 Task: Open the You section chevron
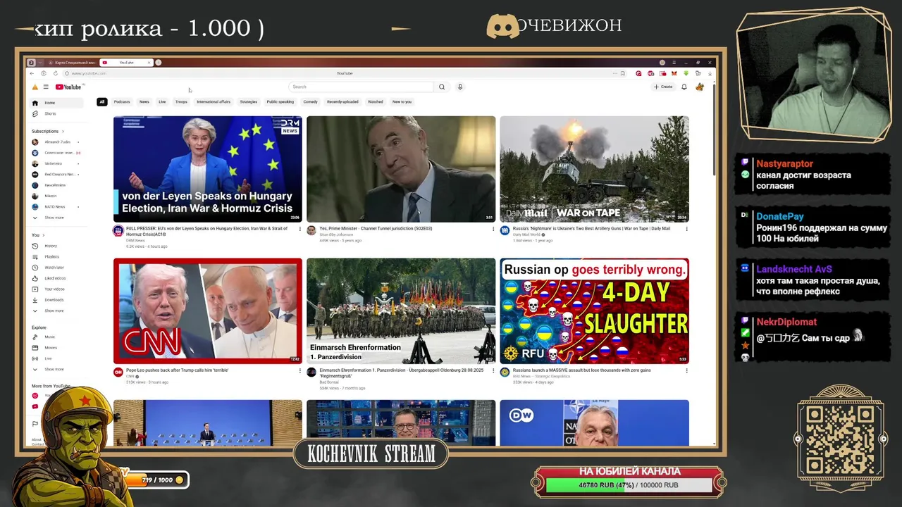tap(42, 235)
